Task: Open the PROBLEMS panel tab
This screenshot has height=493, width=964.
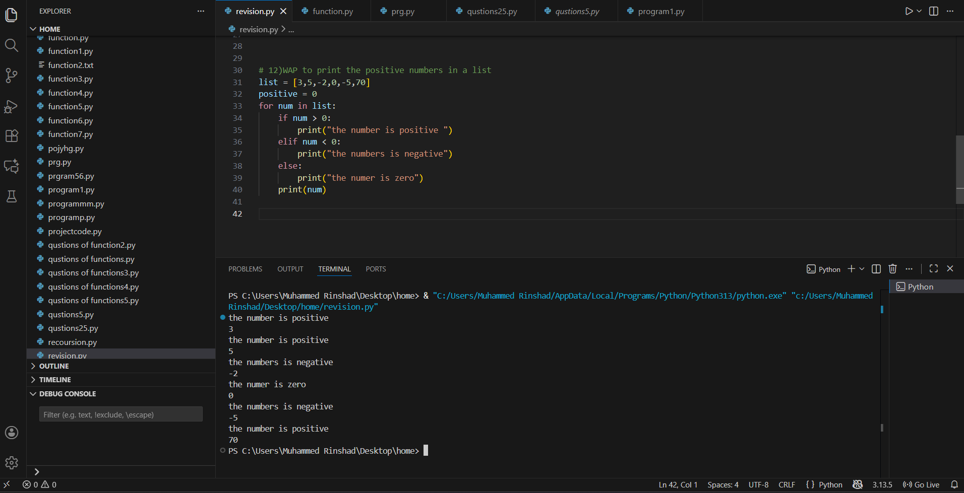Action: (245, 269)
